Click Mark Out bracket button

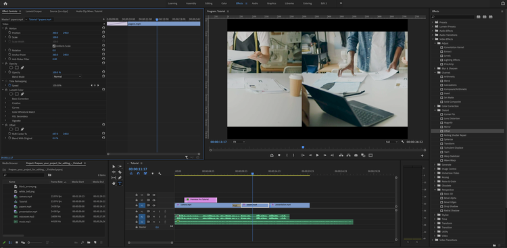pyautogui.click(x=293, y=155)
